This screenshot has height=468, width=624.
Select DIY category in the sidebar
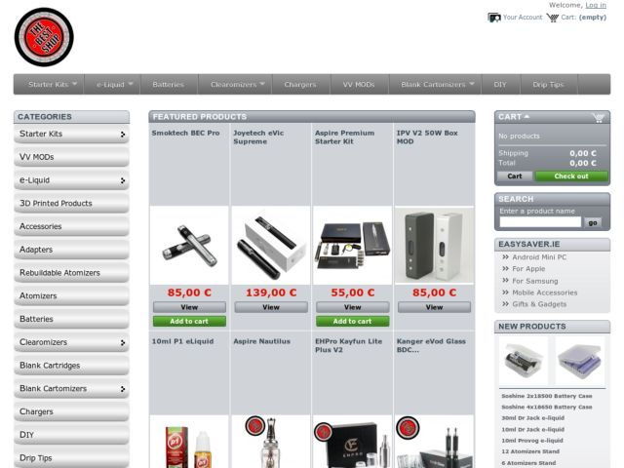(x=71, y=435)
